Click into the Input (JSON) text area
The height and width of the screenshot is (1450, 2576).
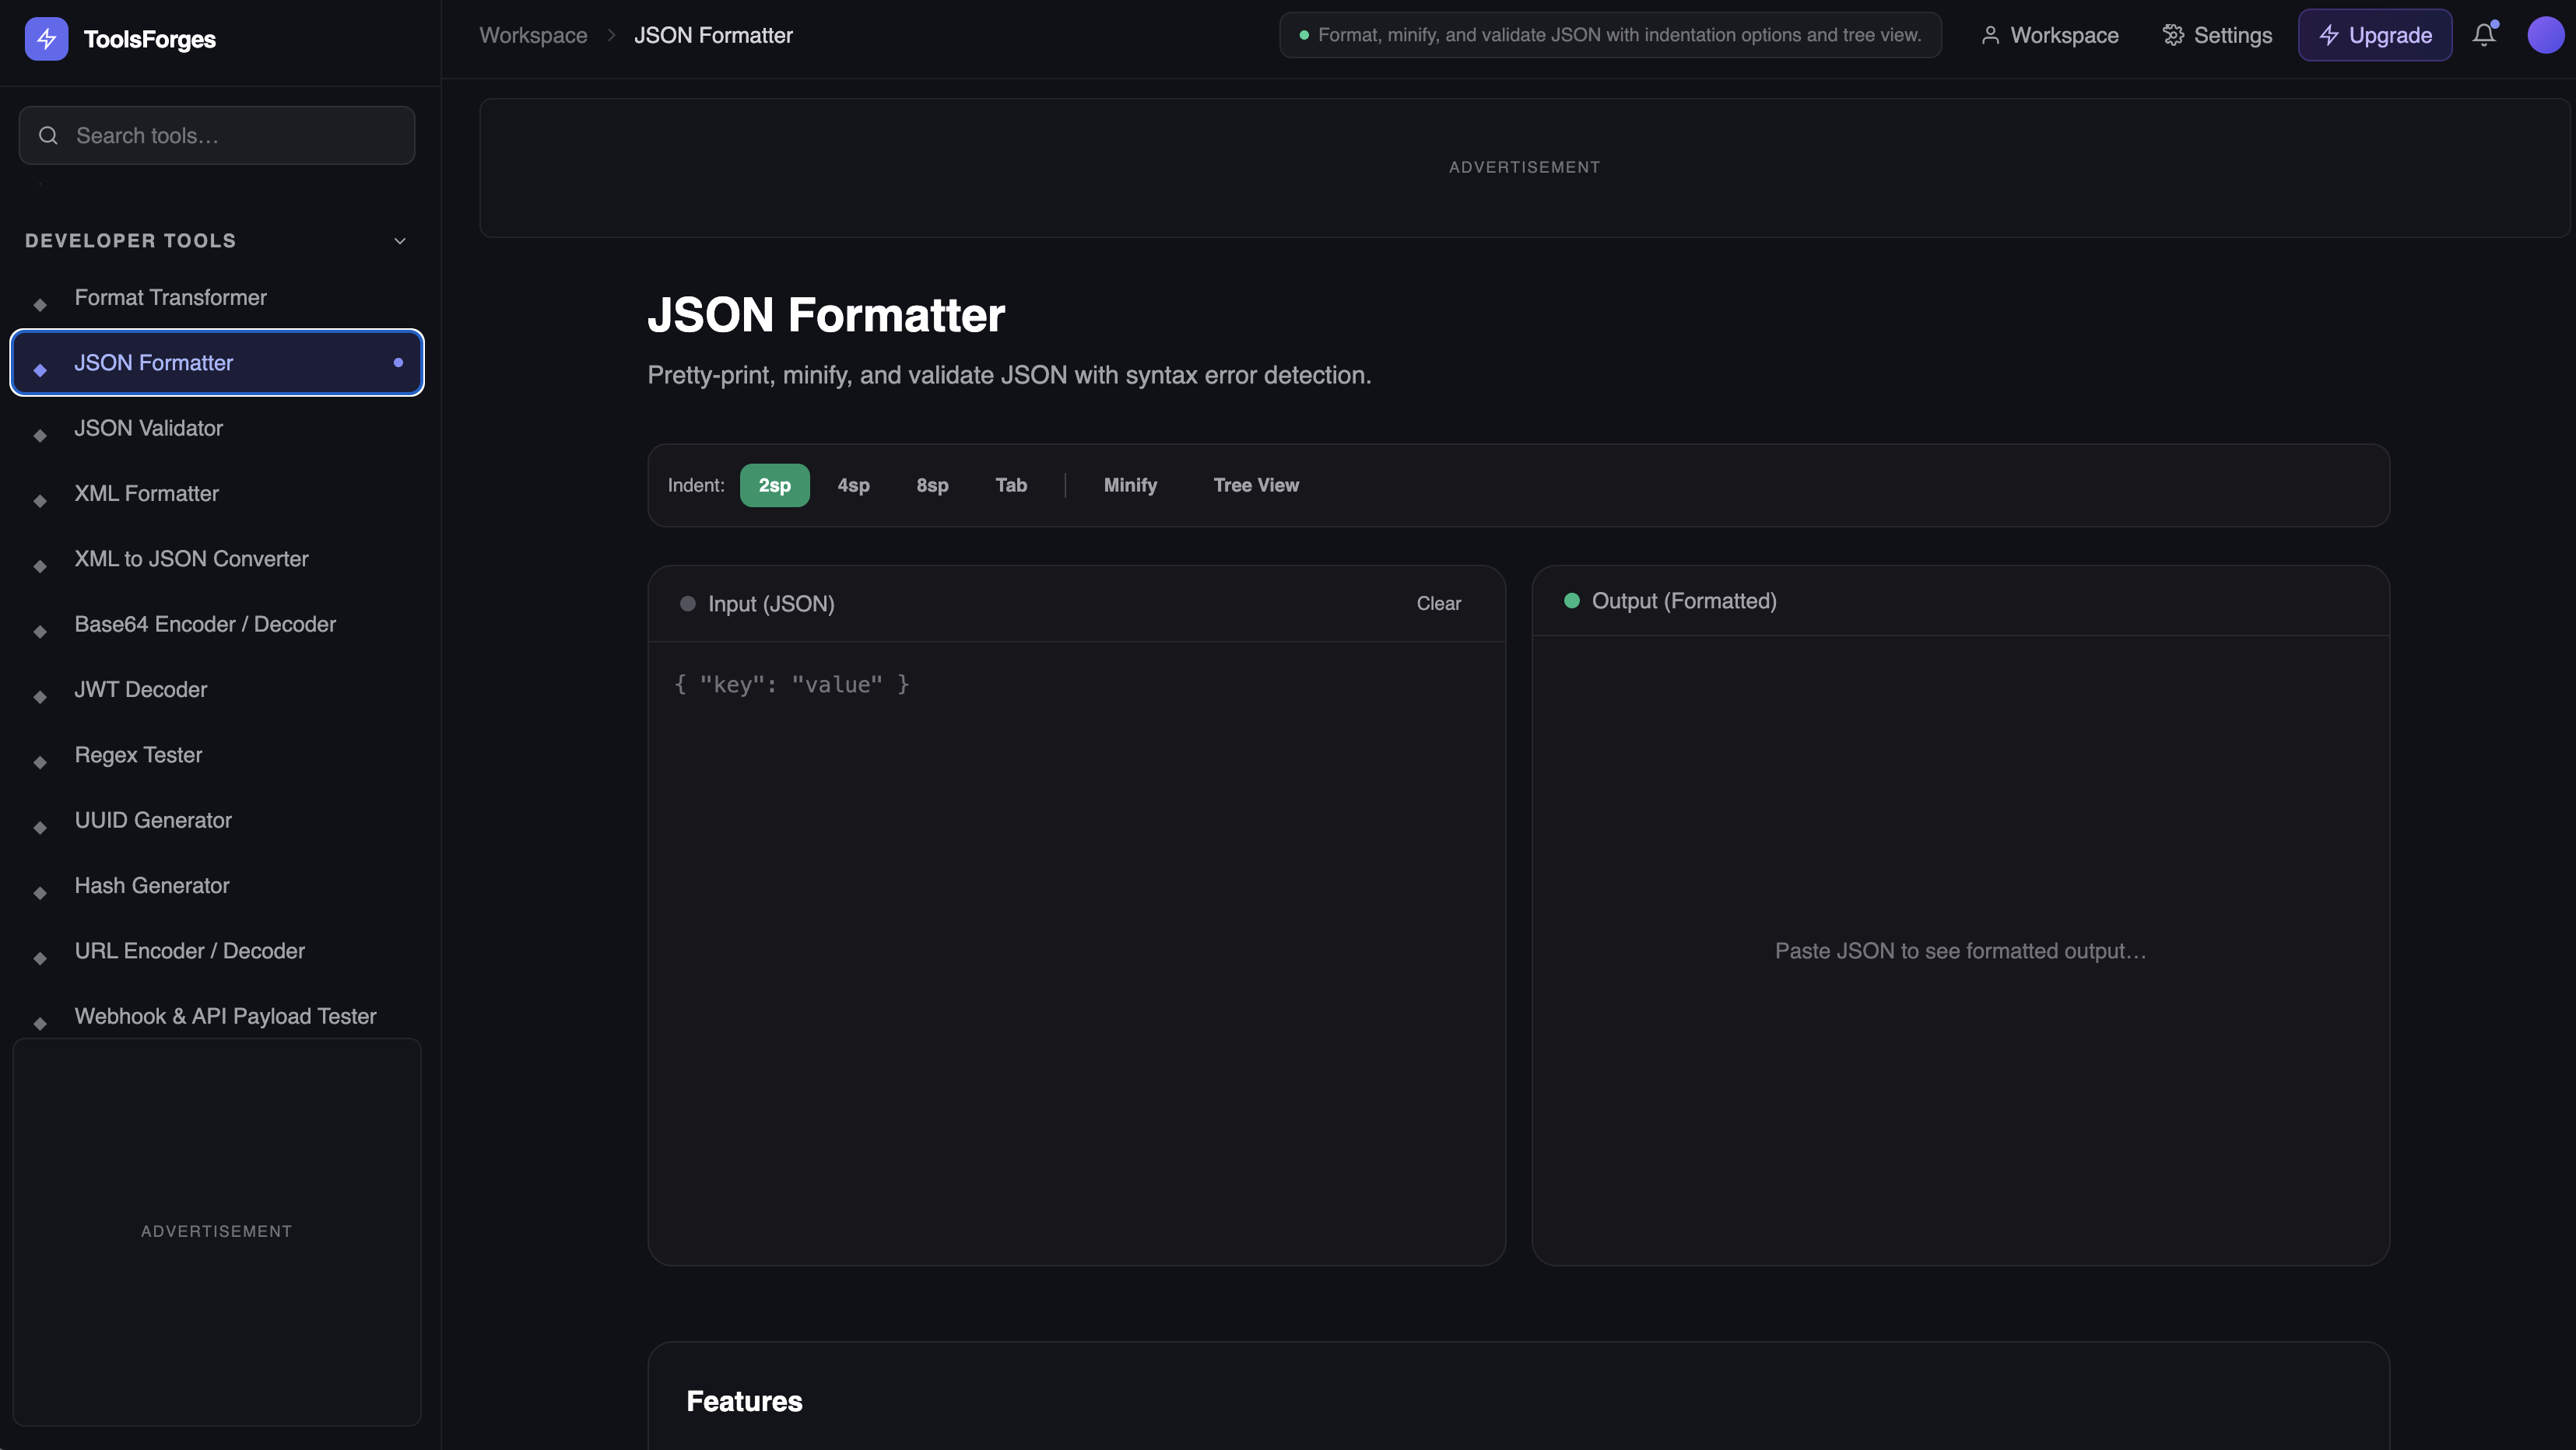tap(1076, 952)
